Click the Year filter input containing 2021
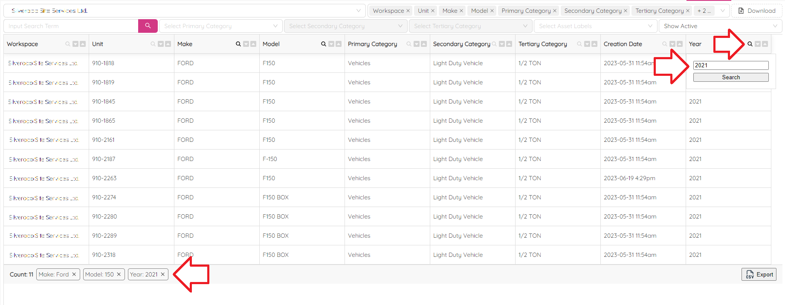The image size is (785, 305). (x=731, y=65)
